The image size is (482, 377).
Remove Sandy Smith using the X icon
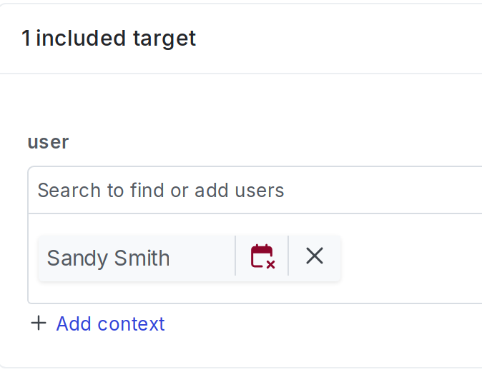pos(315,256)
